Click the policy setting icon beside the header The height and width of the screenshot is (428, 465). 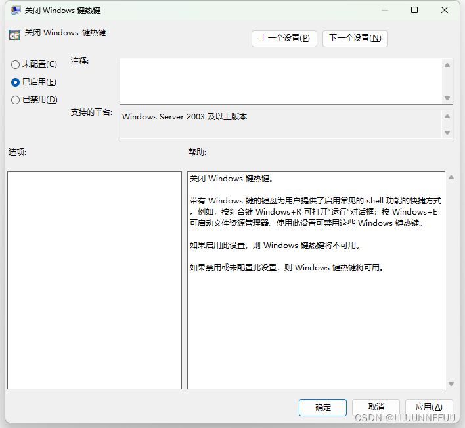coord(14,34)
